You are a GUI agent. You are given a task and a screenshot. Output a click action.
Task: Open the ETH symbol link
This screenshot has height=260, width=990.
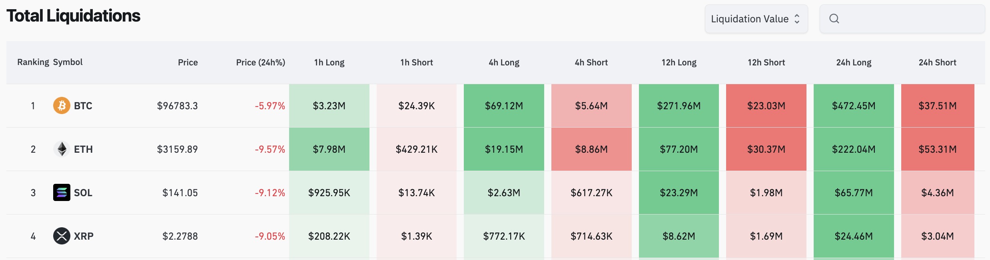[x=83, y=149]
